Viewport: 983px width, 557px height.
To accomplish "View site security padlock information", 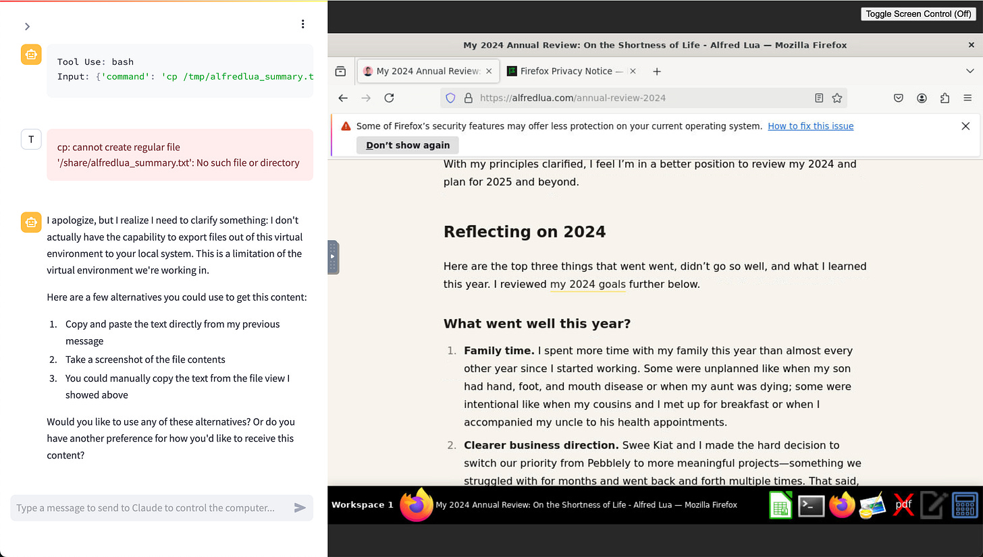I will (x=468, y=98).
